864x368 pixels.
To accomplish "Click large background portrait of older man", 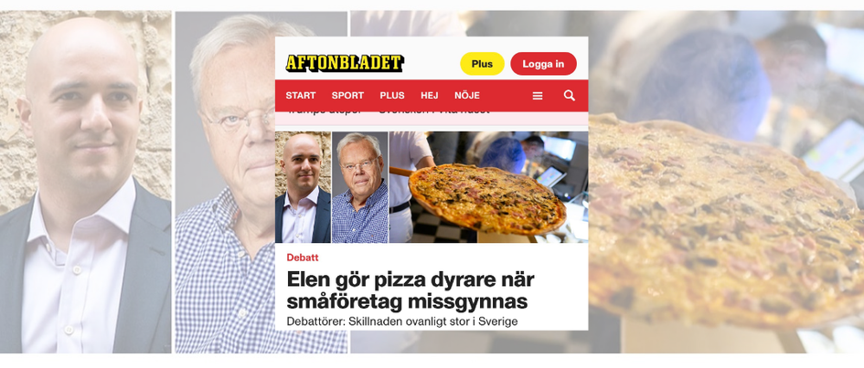I will 225,182.
